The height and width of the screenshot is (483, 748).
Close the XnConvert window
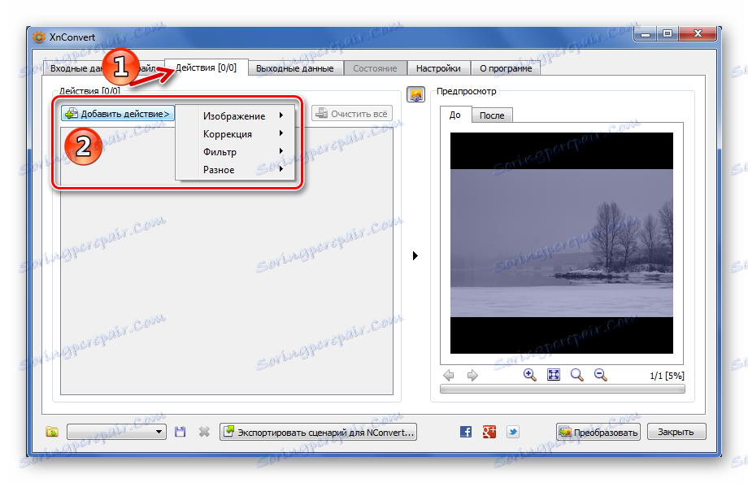tap(697, 34)
